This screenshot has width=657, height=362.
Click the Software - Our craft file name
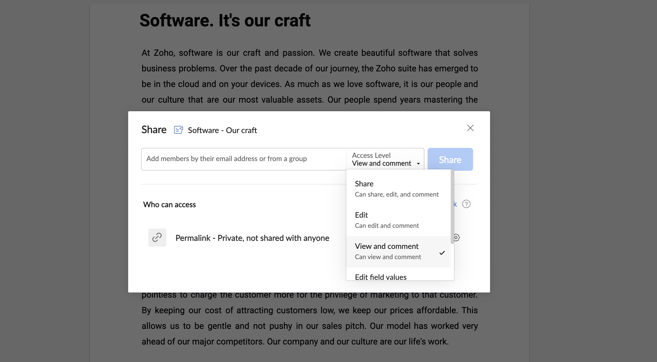pyautogui.click(x=222, y=130)
